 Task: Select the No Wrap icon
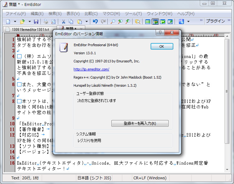click(x=148, y=22)
